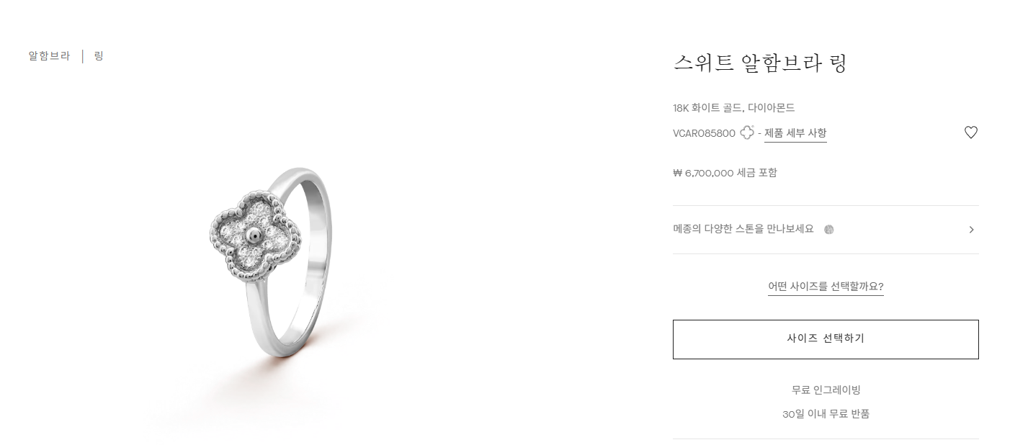Expand stones row with right chevron
Screen dimensions: 1028x445
coord(971,230)
